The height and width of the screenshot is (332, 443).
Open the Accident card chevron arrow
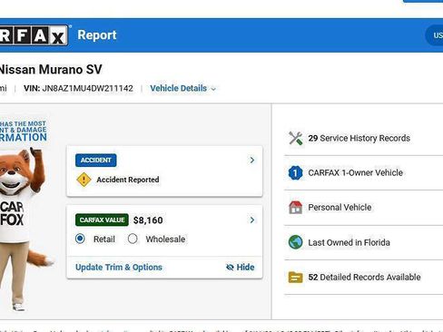coord(252,160)
